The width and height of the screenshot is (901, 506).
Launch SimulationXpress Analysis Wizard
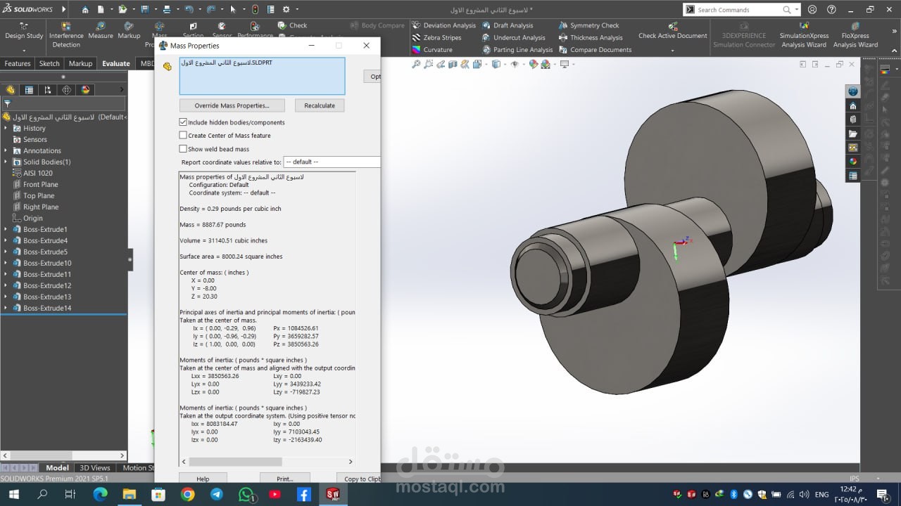(x=804, y=35)
